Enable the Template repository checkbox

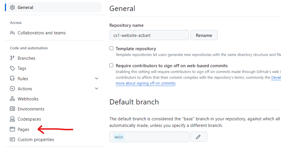coord(111,48)
